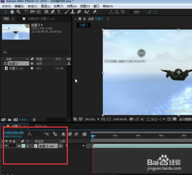Create a new folder in Project panel
The width and height of the screenshot is (192, 175).
pos(10,120)
